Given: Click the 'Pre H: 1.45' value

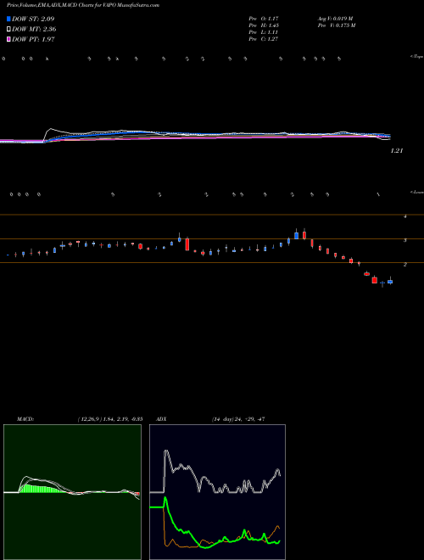Looking at the screenshot, I should point(264,25).
